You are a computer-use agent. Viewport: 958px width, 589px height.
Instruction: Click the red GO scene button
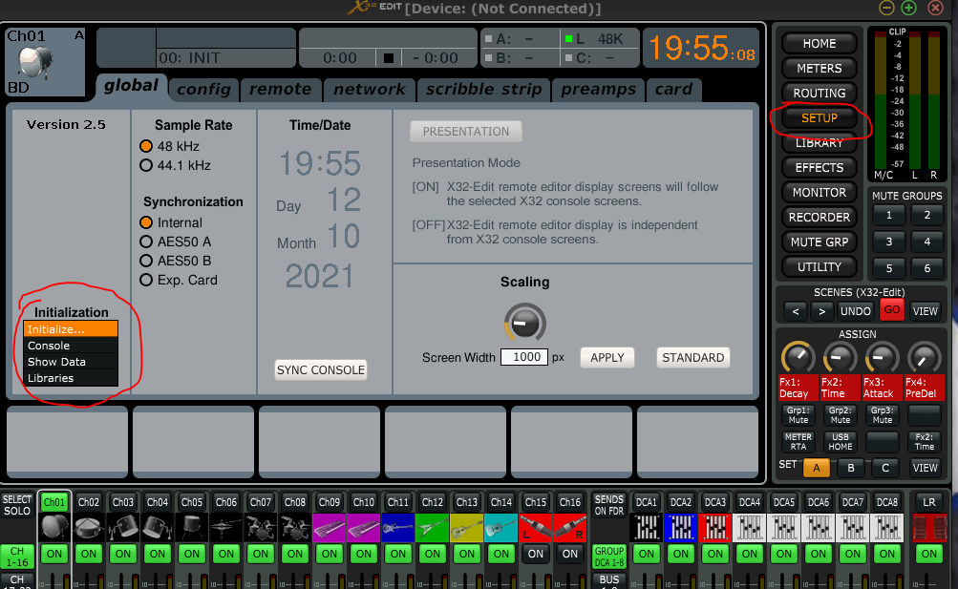click(891, 310)
